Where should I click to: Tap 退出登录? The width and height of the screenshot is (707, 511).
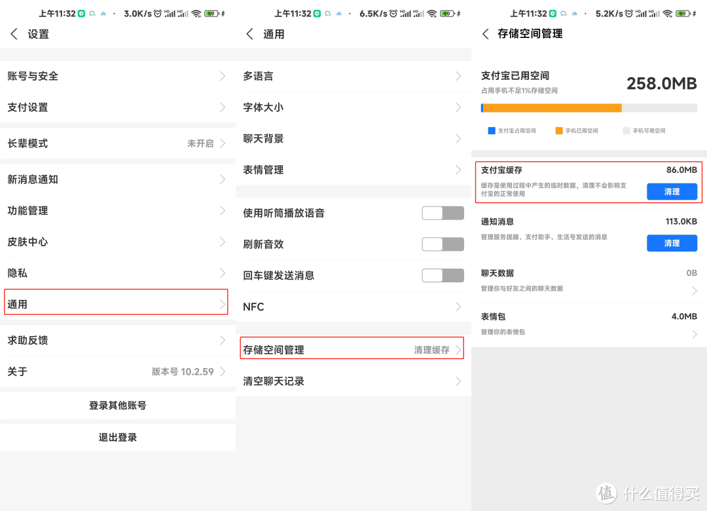tap(118, 437)
